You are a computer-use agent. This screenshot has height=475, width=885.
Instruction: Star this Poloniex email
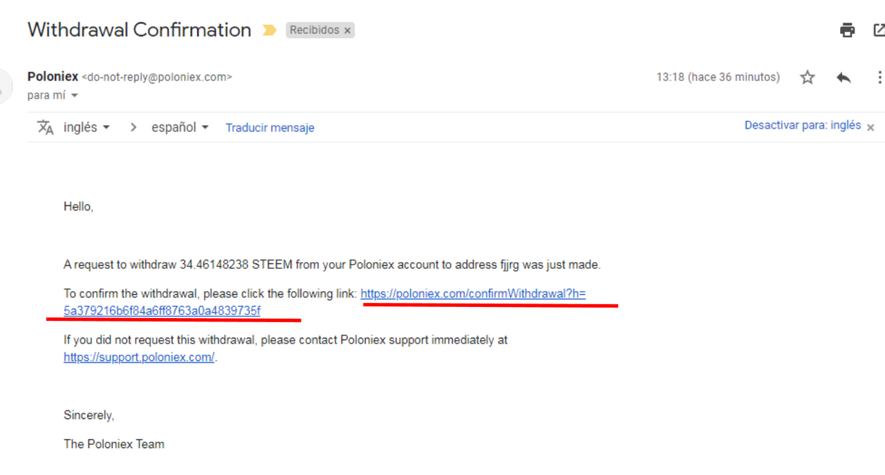coord(808,77)
